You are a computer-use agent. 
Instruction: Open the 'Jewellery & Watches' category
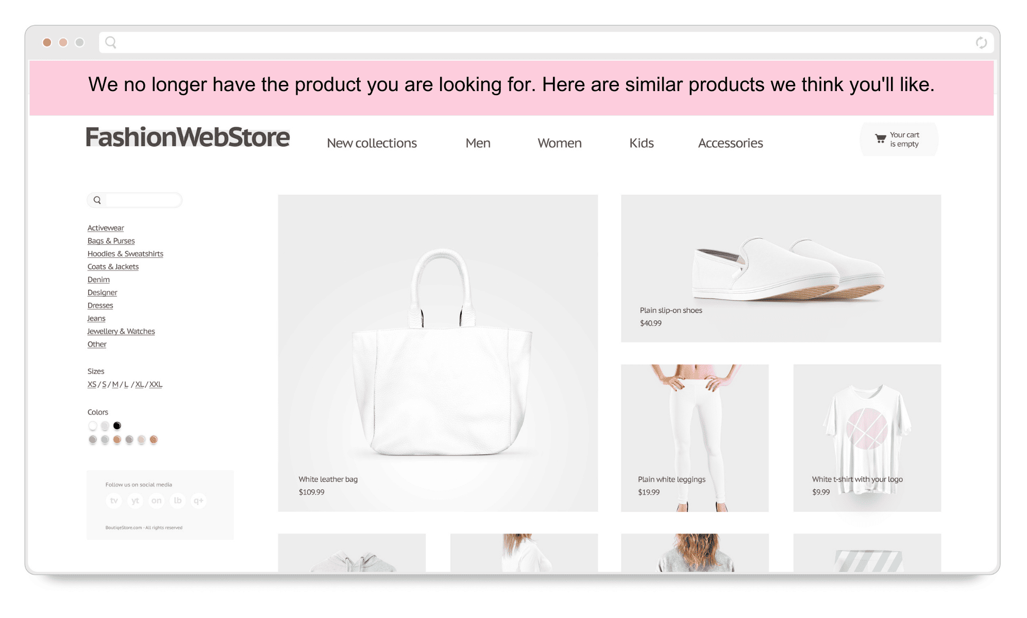coord(121,331)
